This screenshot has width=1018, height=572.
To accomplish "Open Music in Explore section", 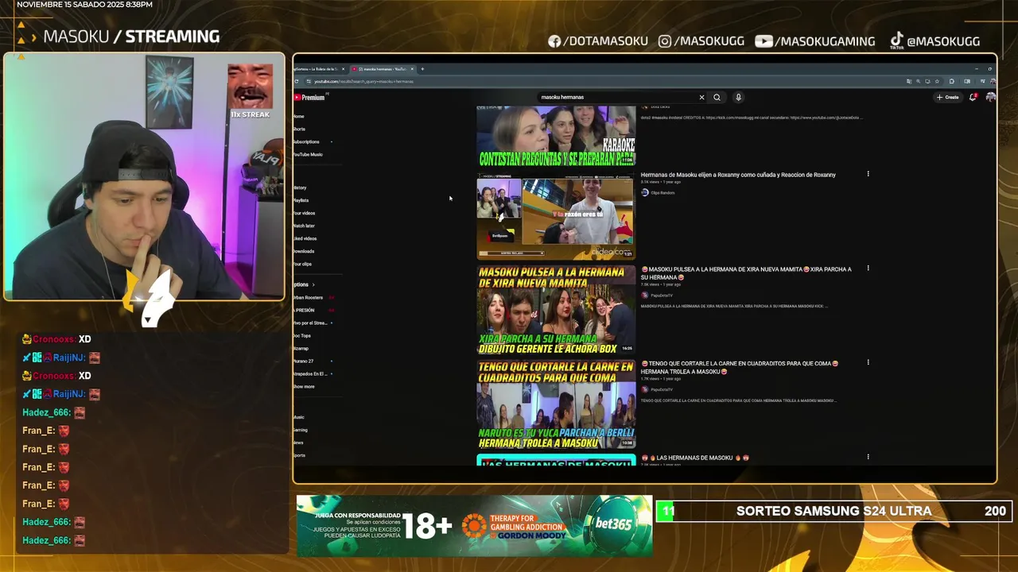I will (299, 417).
